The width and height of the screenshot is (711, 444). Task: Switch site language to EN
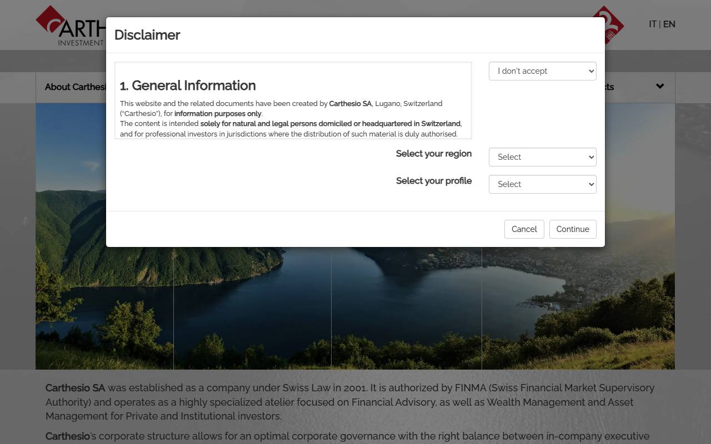pyautogui.click(x=669, y=24)
